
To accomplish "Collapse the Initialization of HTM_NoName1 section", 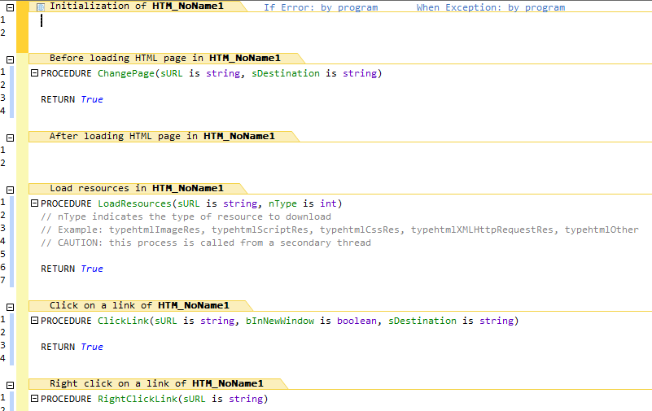I will point(10,7).
